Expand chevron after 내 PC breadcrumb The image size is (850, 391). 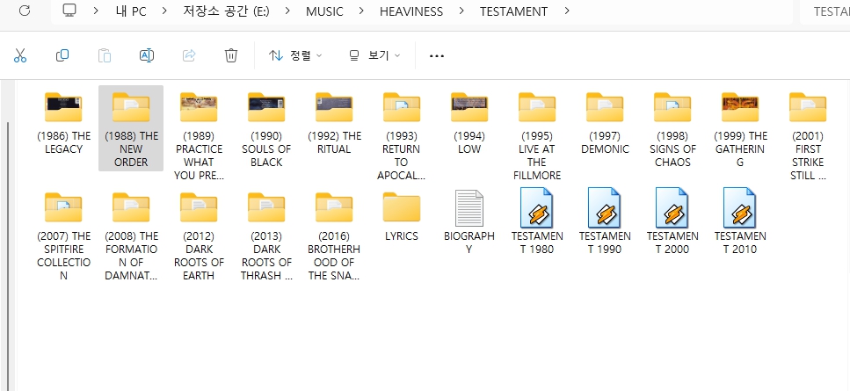point(164,11)
